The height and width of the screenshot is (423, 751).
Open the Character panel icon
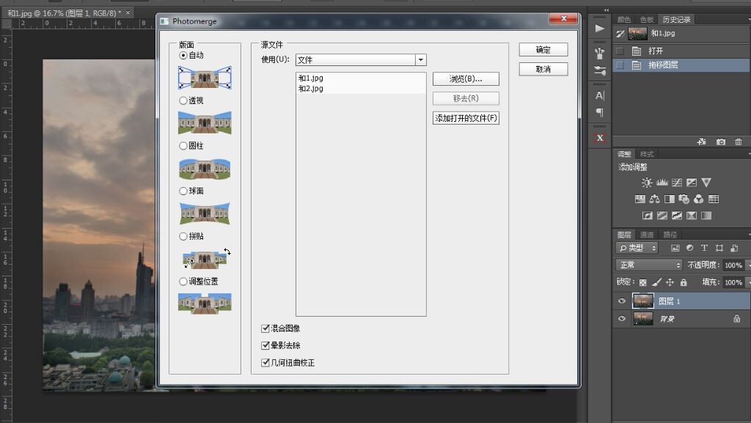point(599,96)
